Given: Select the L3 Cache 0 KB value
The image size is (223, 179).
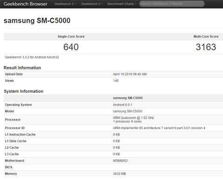Looking at the screenshot, I should [117, 154].
